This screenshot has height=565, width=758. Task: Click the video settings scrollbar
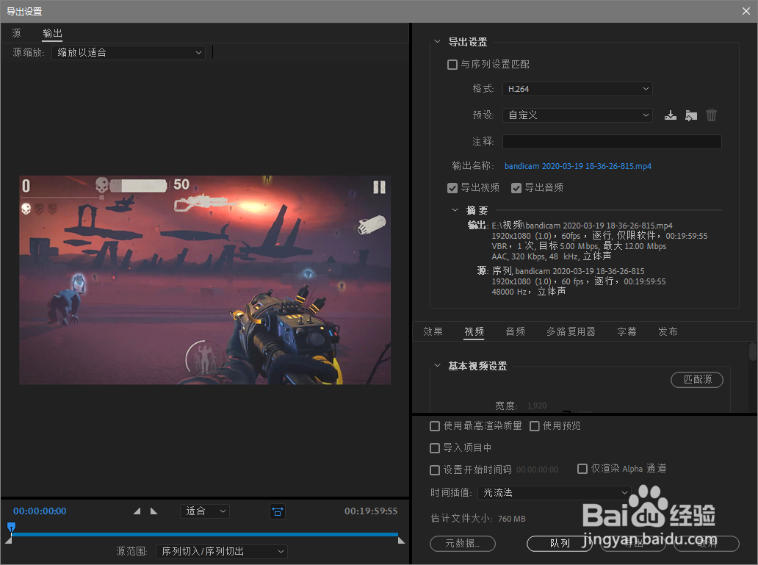(753, 352)
